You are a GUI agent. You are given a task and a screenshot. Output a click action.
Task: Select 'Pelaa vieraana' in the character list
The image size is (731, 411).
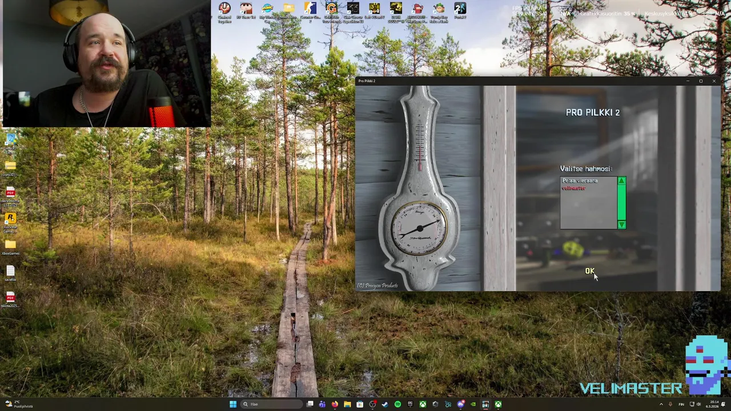point(580,181)
